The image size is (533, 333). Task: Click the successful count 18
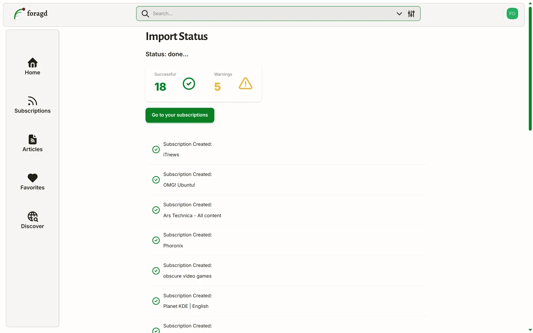tap(160, 87)
